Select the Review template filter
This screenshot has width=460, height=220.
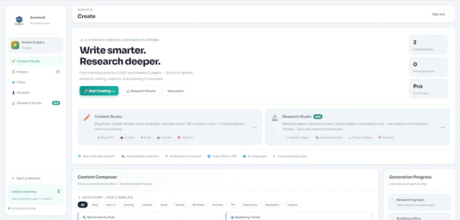tap(180, 204)
